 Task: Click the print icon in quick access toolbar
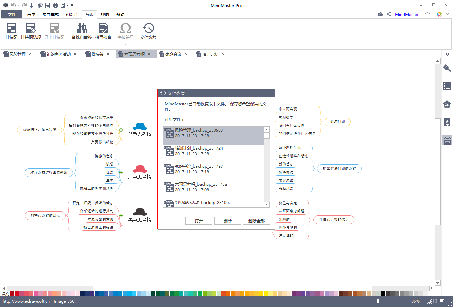[x=55, y=5]
